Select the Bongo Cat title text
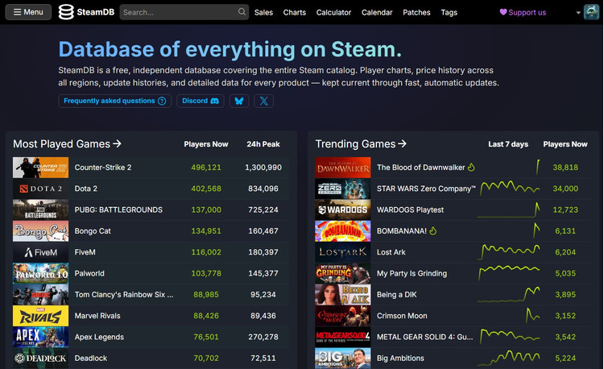This screenshot has width=604, height=369. pos(93,231)
